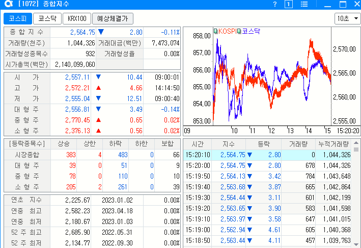The image size is (361, 248).
Task: Click the 시장종합 상승 count 383
Action: (x=71, y=155)
